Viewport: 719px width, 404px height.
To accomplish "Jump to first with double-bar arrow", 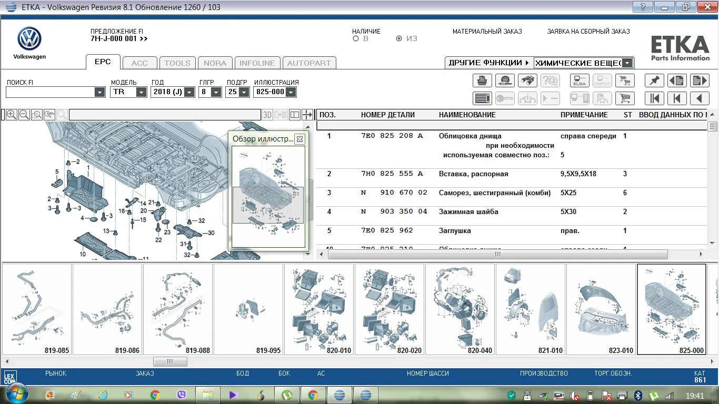I will point(654,98).
